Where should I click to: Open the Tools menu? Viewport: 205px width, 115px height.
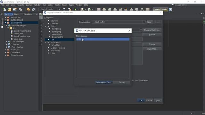point(71,5)
